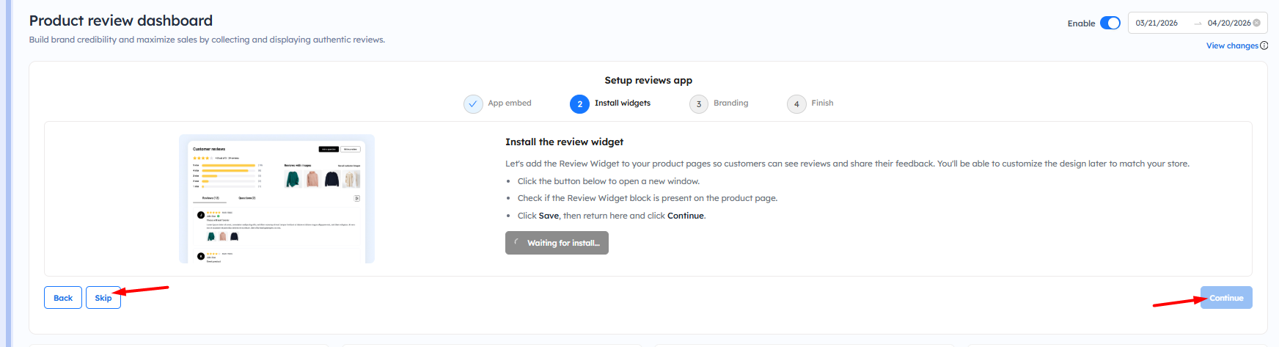
Task: Click the step 2 circle icon
Action: click(x=579, y=104)
